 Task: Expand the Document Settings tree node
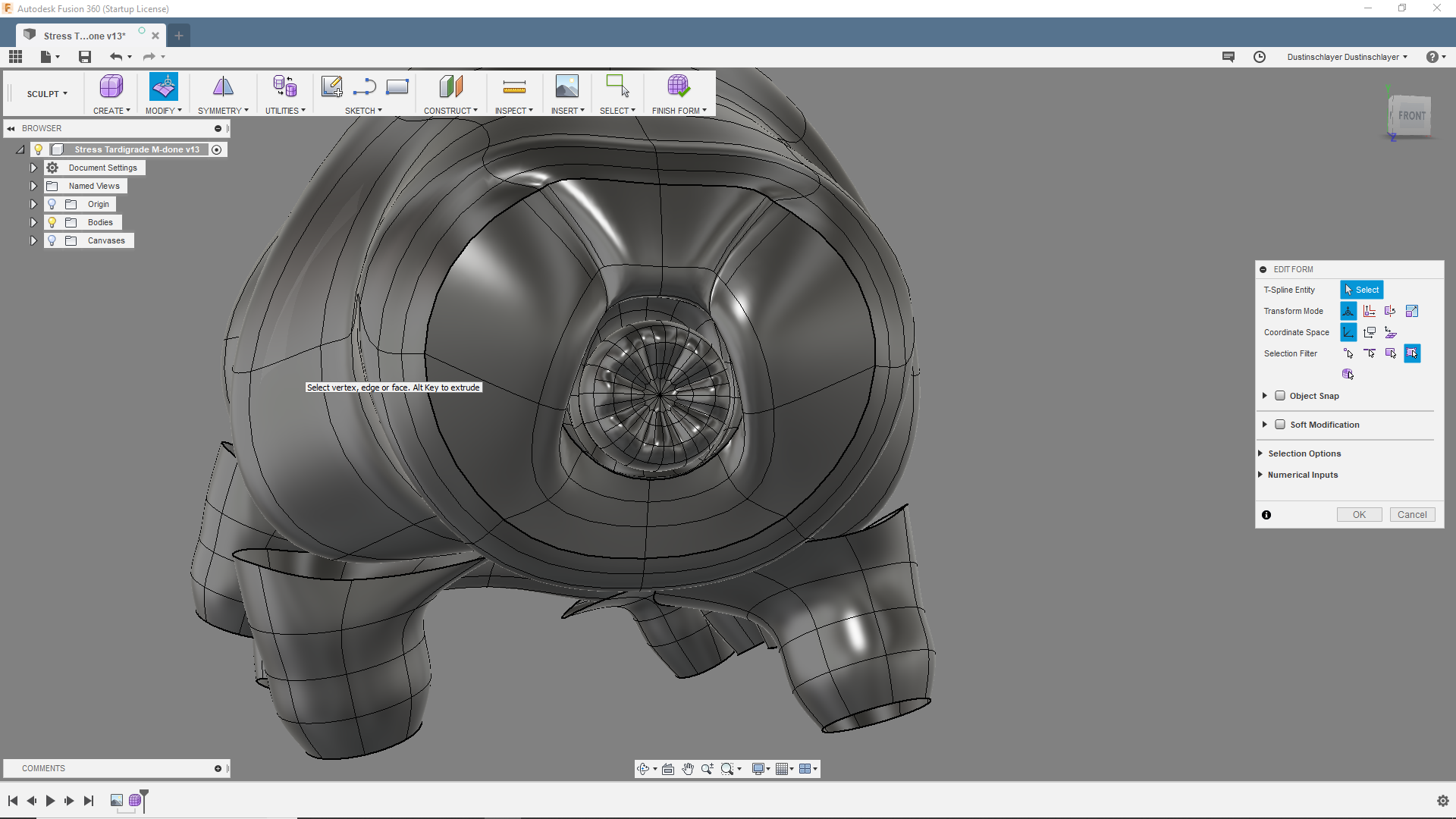33,168
